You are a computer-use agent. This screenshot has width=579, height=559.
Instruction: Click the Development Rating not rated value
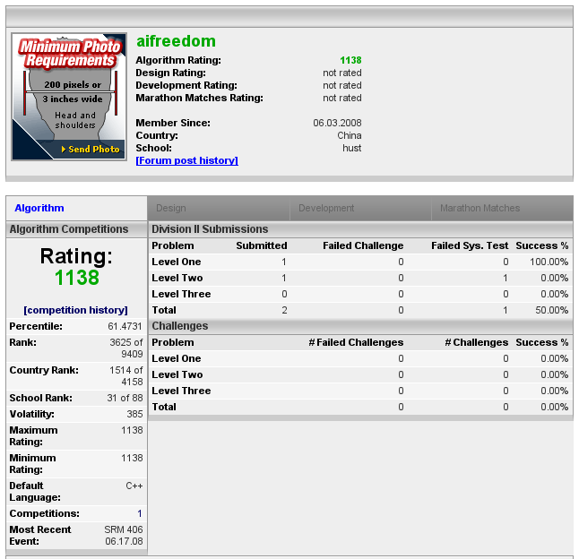(x=342, y=85)
